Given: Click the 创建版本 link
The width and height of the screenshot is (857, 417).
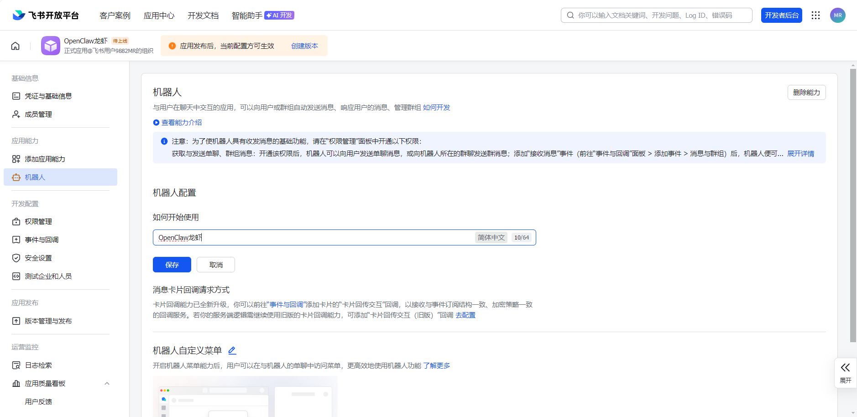Looking at the screenshot, I should (304, 46).
